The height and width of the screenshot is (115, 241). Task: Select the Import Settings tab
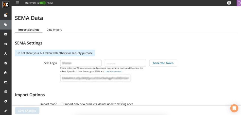[29, 30]
